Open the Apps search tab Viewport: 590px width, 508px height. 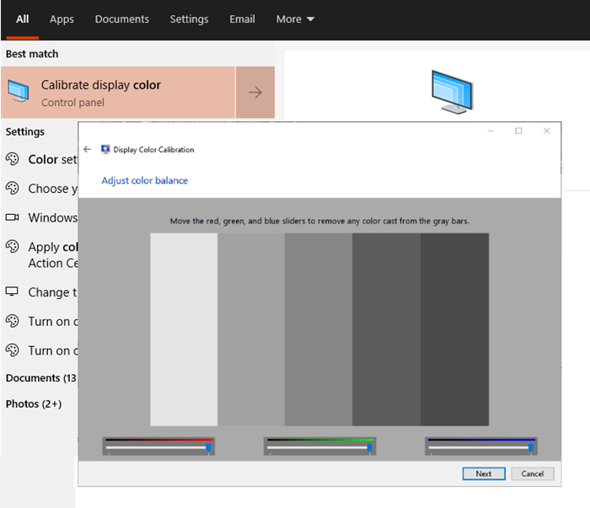62,19
